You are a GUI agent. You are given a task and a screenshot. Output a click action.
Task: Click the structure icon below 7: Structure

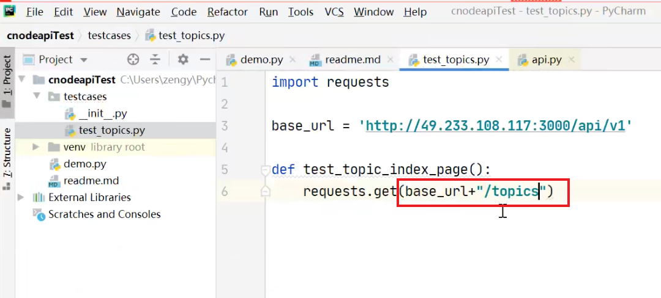[x=7, y=186]
